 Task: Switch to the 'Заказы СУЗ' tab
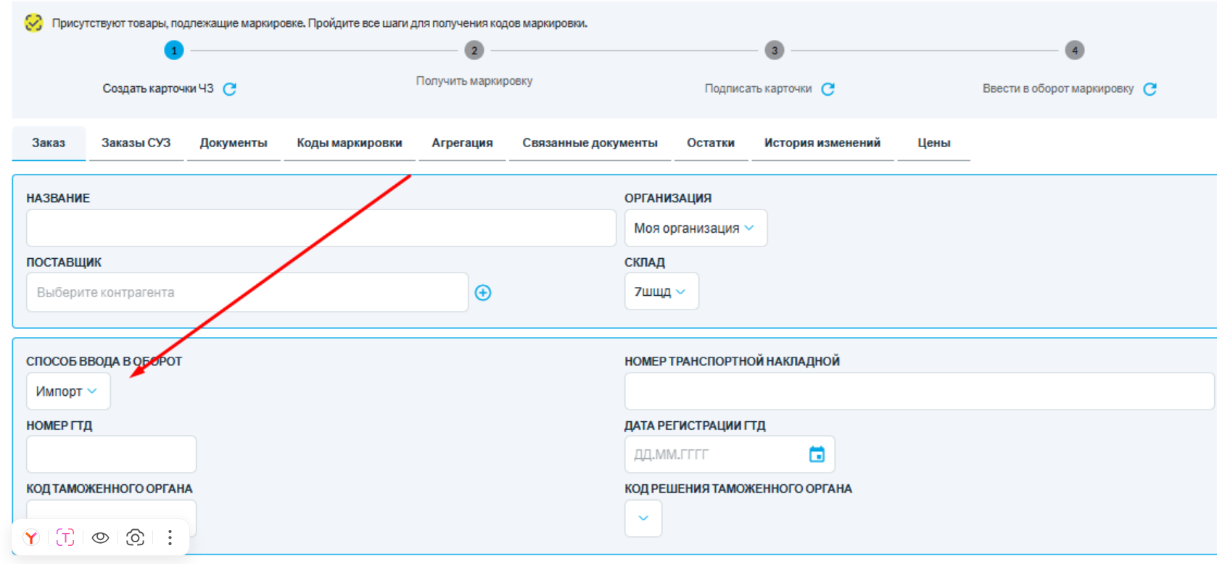coord(136,143)
